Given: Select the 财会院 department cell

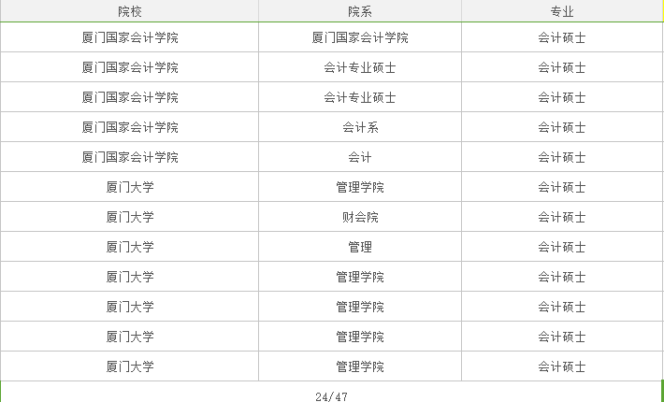Looking at the screenshot, I should pyautogui.click(x=360, y=217).
